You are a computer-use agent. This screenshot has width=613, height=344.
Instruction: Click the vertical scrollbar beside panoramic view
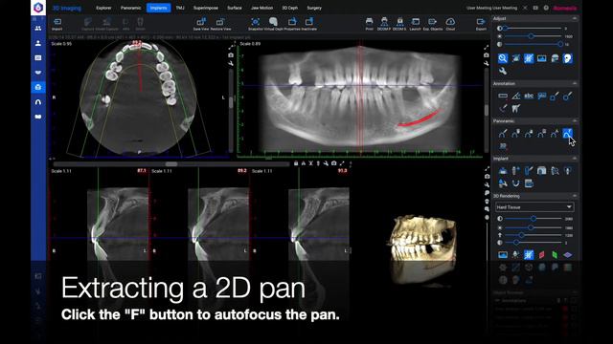[x=487, y=111]
